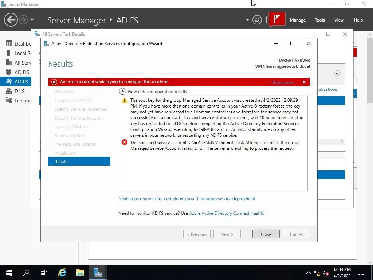Select File and Storage icon in sidebar
The image size is (373, 280).
[x=9, y=100]
